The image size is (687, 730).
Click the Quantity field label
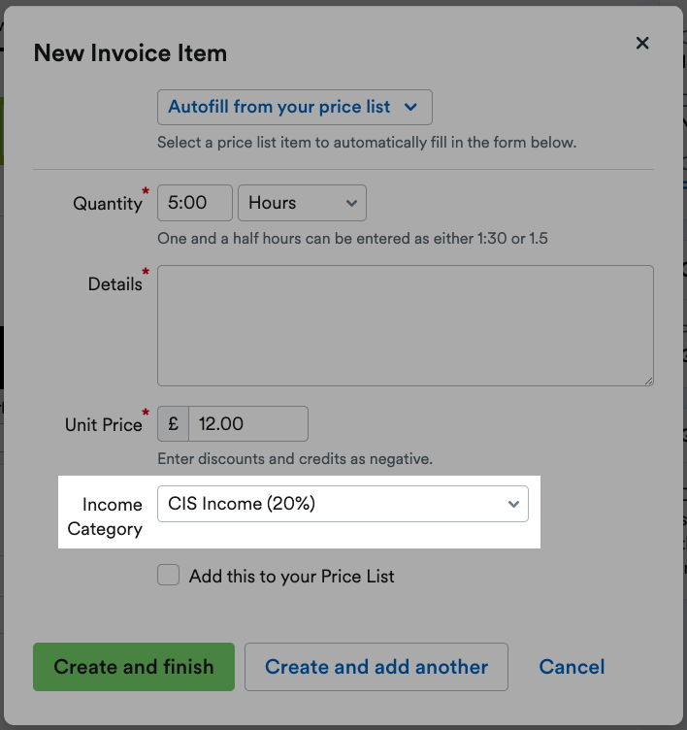[108, 204]
